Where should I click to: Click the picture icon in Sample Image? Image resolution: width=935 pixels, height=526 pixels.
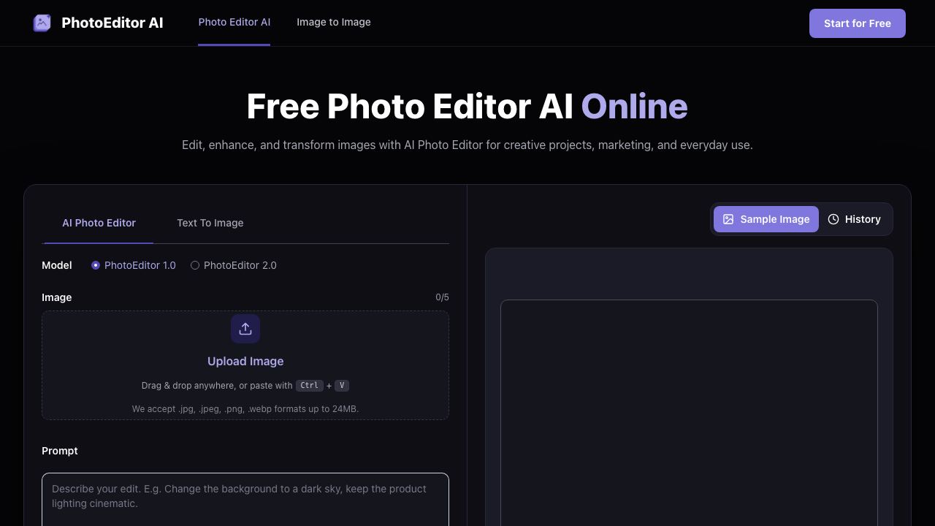point(728,219)
